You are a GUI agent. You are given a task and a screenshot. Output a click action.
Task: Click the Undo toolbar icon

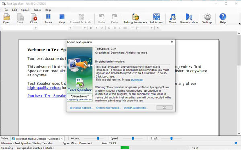102,18
